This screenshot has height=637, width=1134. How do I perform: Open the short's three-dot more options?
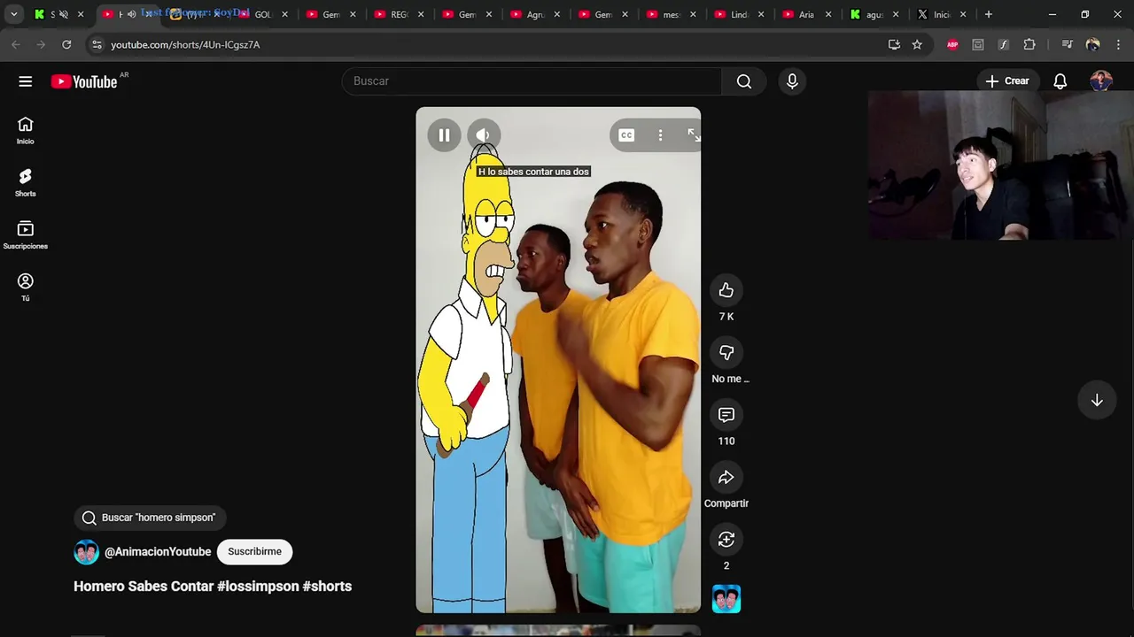coord(660,135)
